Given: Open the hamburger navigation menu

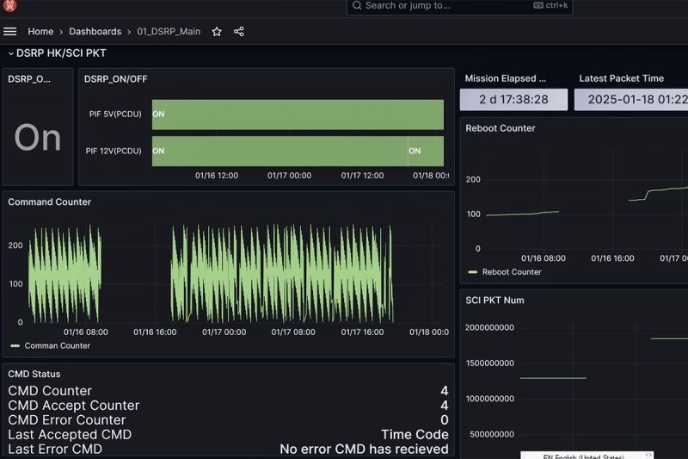Looking at the screenshot, I should click(x=10, y=32).
